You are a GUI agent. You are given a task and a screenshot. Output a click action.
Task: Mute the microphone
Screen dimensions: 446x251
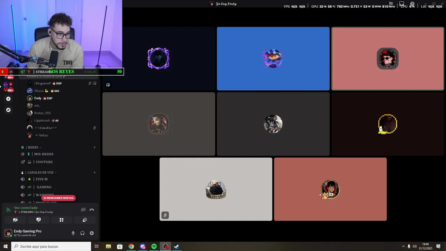[x=73, y=233]
